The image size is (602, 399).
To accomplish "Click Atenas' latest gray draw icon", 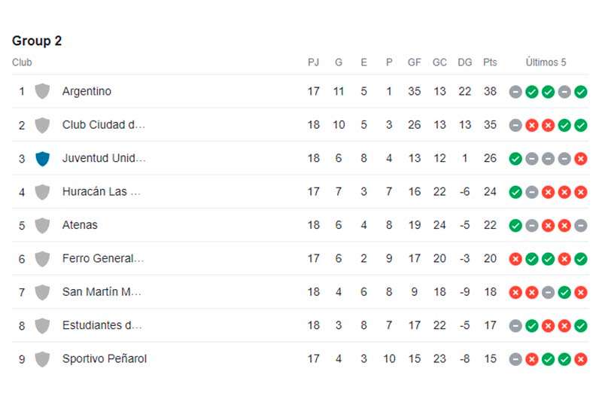I will pyautogui.click(x=580, y=225).
